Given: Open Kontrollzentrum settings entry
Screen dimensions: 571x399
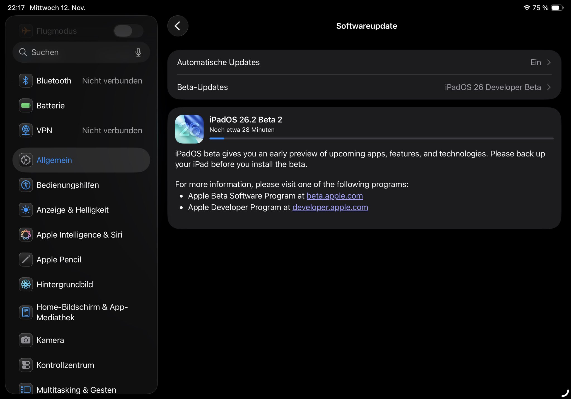Looking at the screenshot, I should point(65,365).
